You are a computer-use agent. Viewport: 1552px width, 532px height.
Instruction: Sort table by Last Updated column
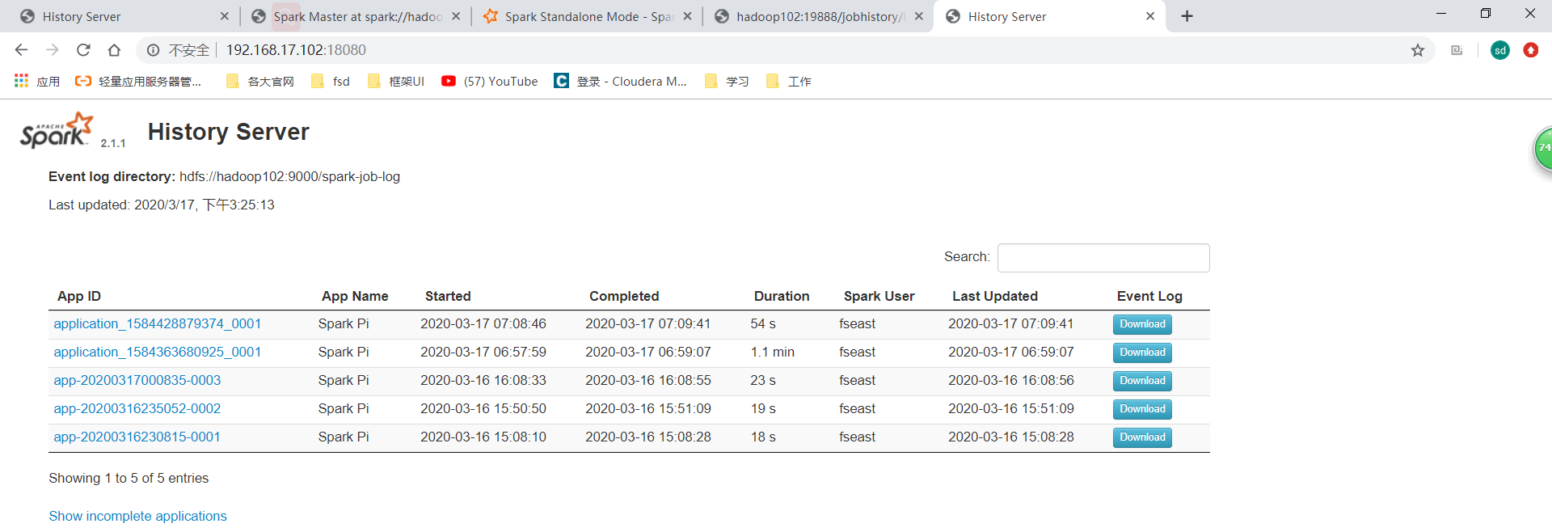tap(995, 296)
